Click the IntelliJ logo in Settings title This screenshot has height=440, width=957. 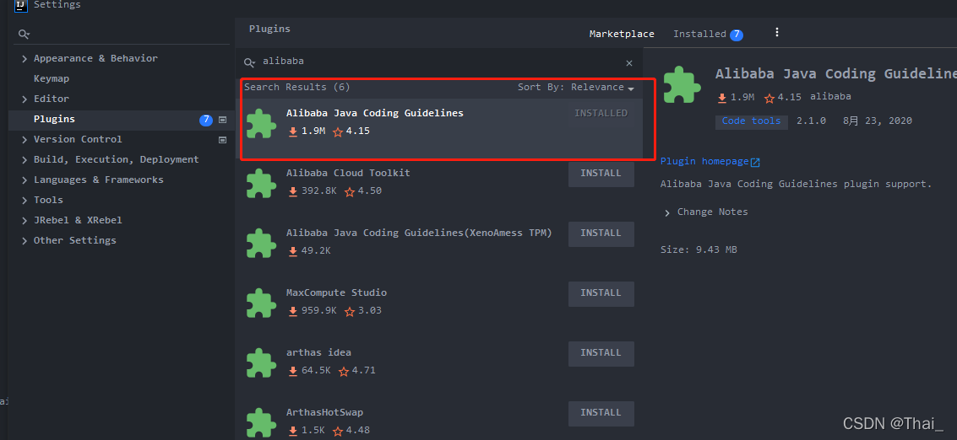pyautogui.click(x=21, y=6)
